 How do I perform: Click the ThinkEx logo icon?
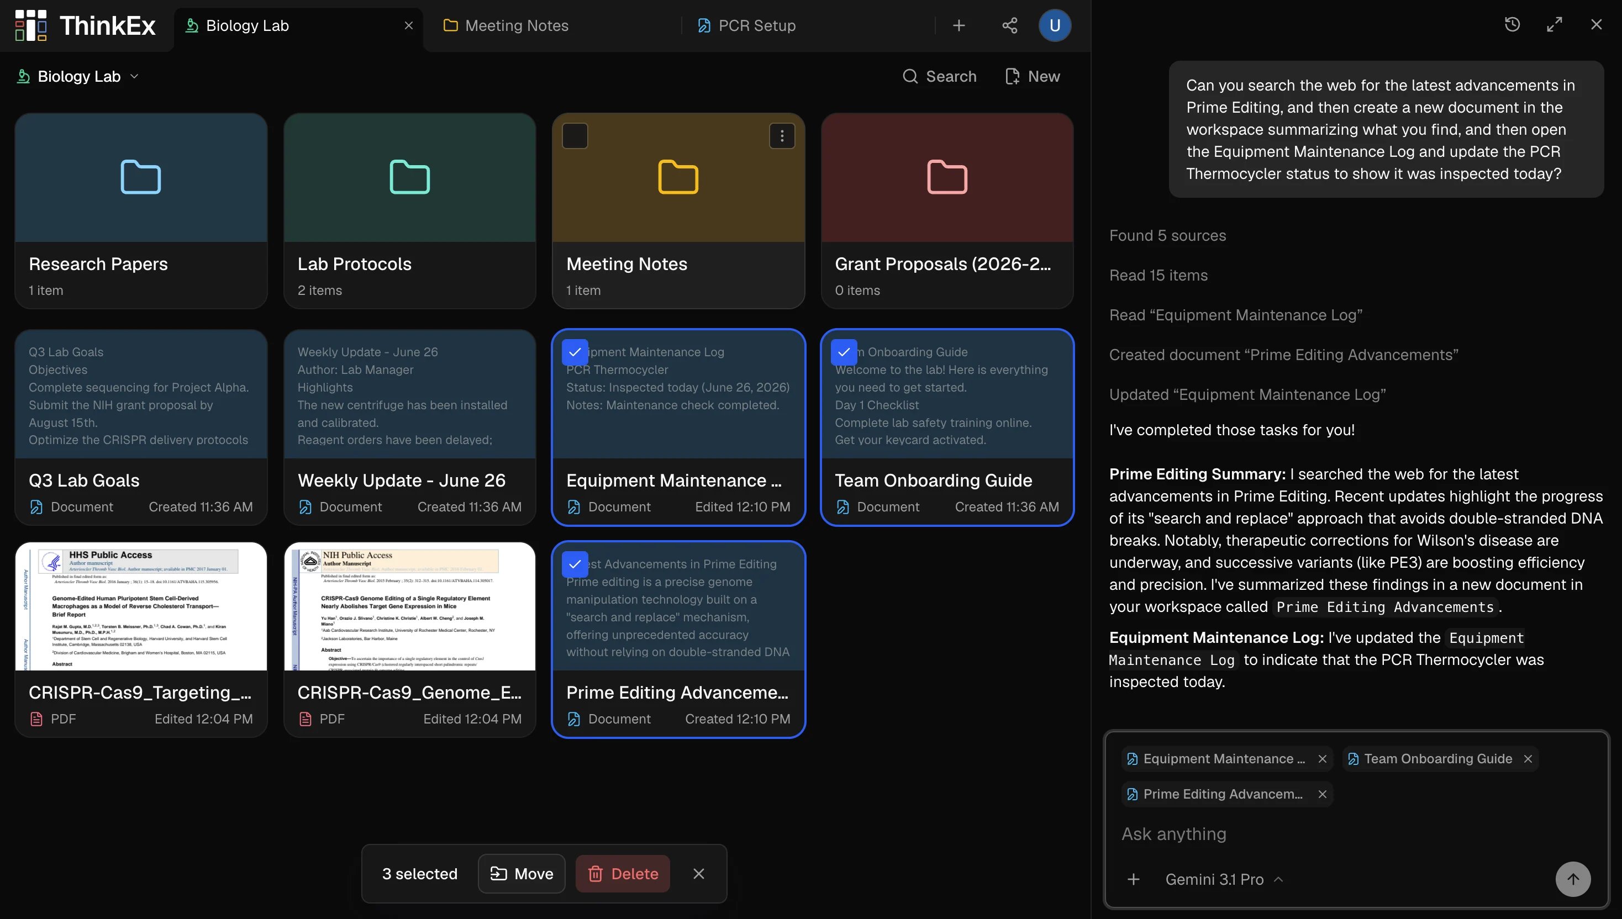click(x=30, y=25)
